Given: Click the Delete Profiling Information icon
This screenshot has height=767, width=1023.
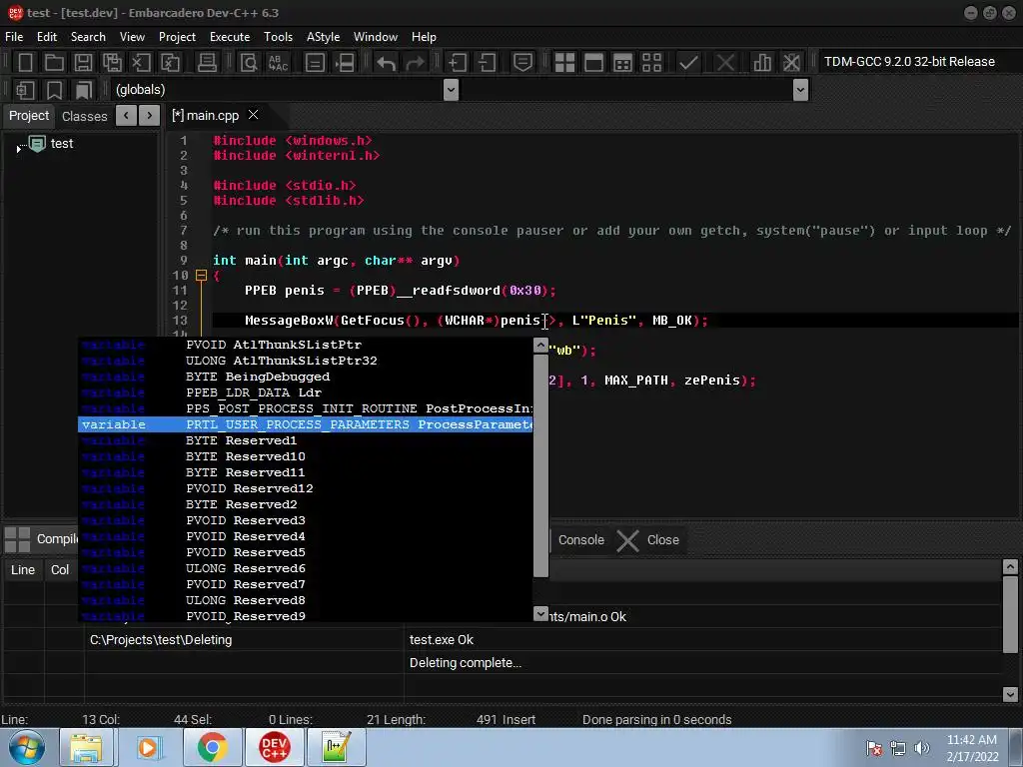Looking at the screenshot, I should 791,63.
